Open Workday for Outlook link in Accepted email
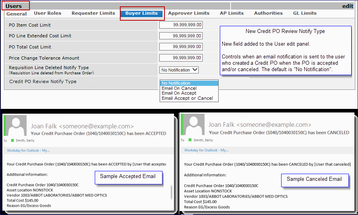This screenshot has width=358, height=215. [x=23, y=150]
